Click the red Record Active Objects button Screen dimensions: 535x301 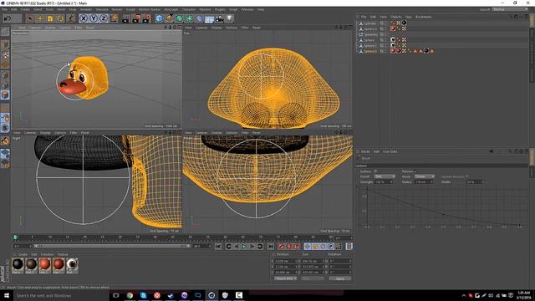[281, 247]
